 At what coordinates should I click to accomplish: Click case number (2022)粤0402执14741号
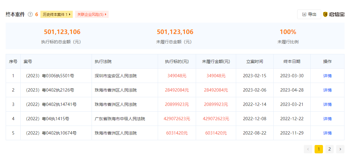coord(50,104)
